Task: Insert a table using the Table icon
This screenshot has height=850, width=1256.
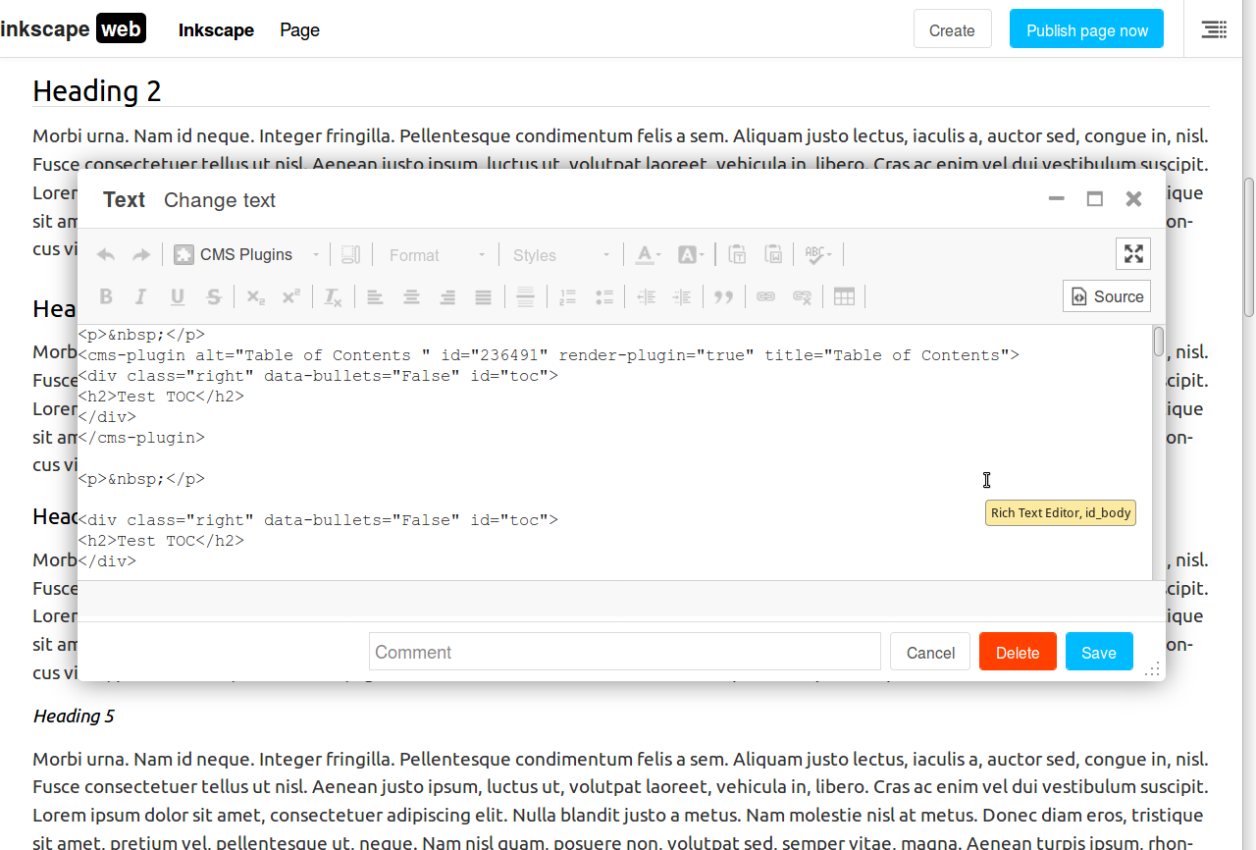Action: pos(844,296)
